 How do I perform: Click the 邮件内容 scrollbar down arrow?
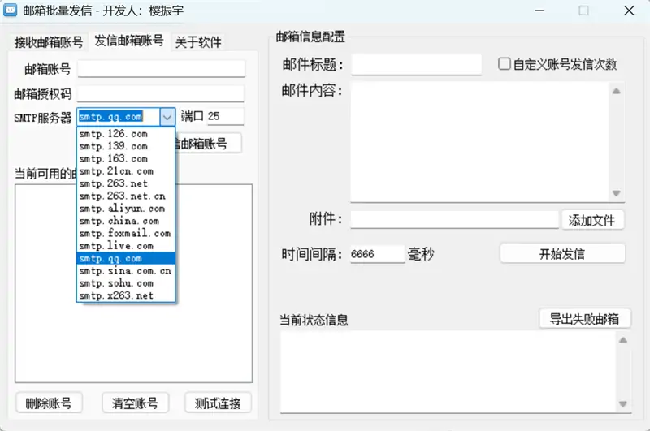616,193
